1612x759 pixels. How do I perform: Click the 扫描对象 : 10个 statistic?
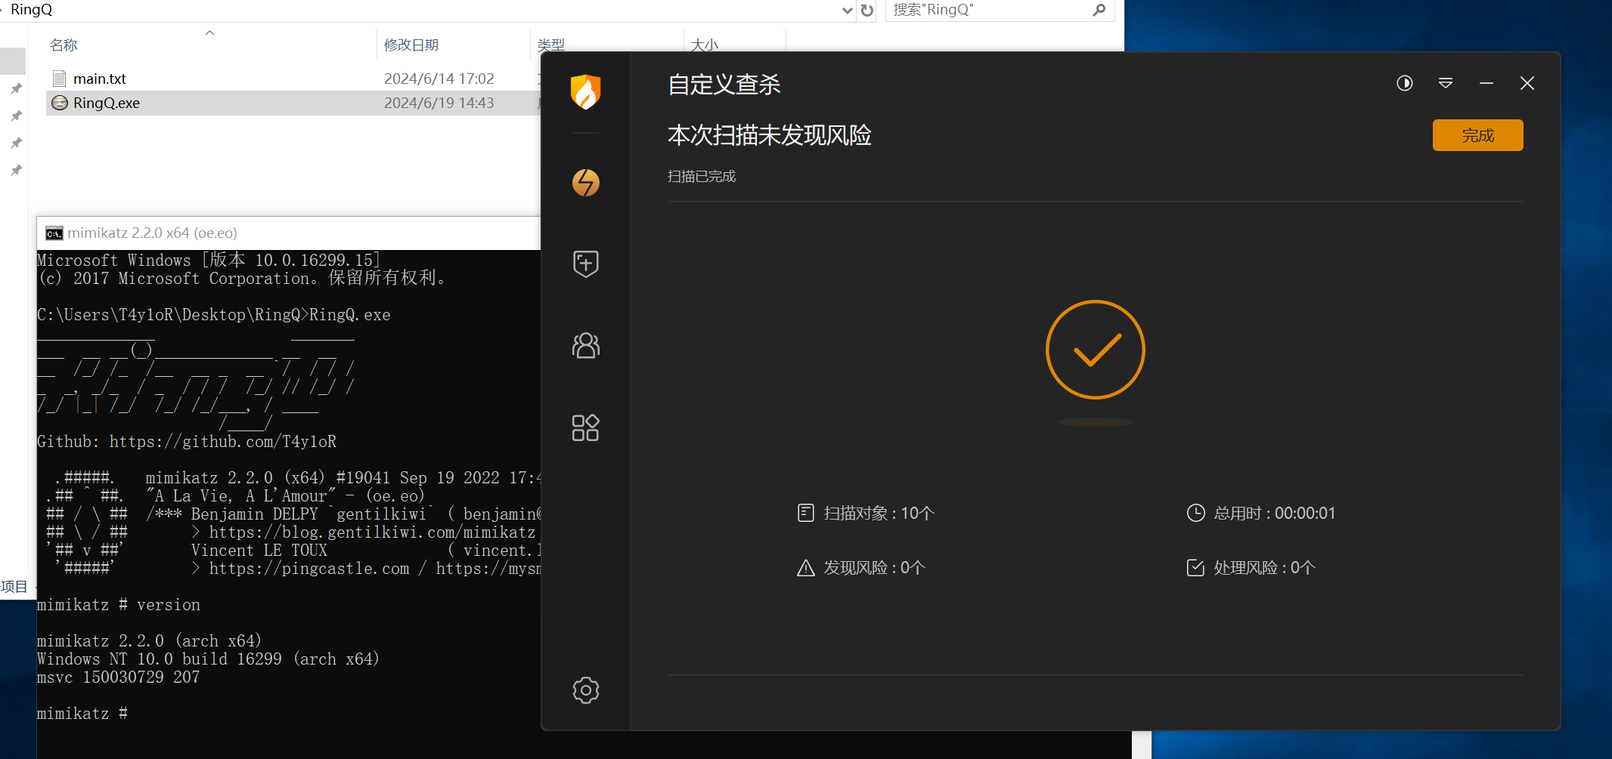click(879, 514)
